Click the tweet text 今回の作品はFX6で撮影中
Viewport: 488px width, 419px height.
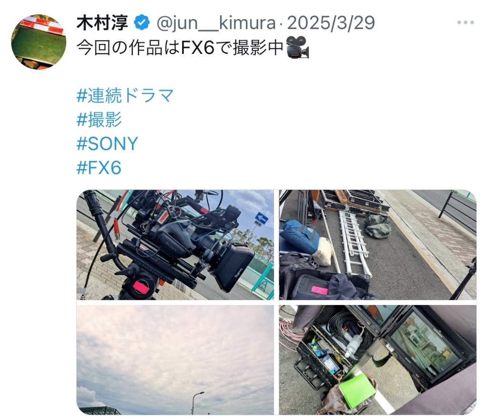(180, 47)
